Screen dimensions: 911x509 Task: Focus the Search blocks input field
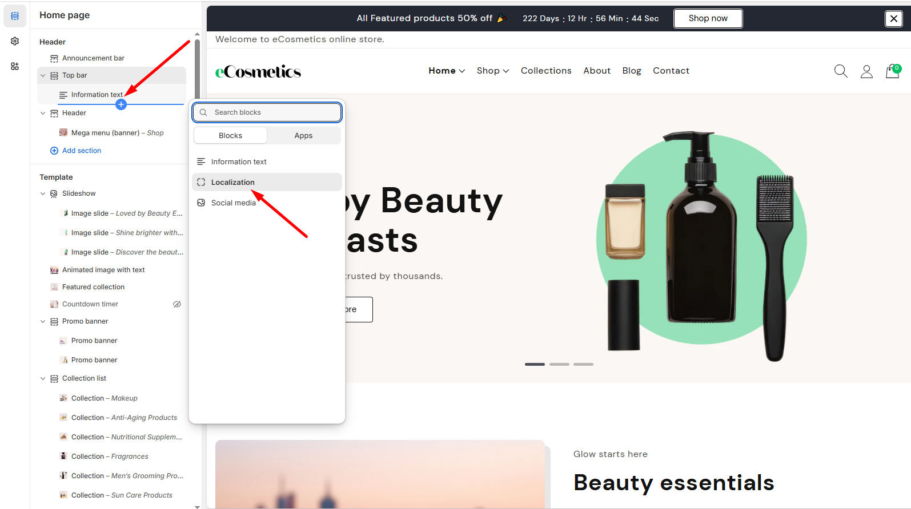[x=267, y=112]
